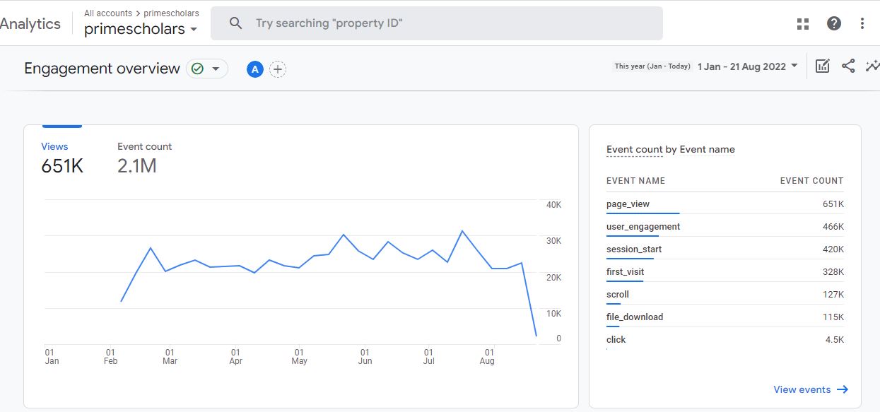The height and width of the screenshot is (412, 880).
Task: Open the file_download event row
Action: coord(635,317)
